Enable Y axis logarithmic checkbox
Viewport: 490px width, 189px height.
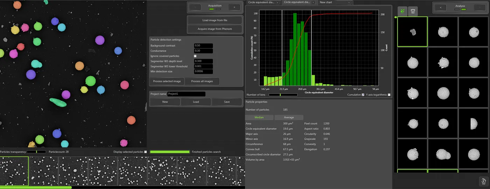click(389, 95)
